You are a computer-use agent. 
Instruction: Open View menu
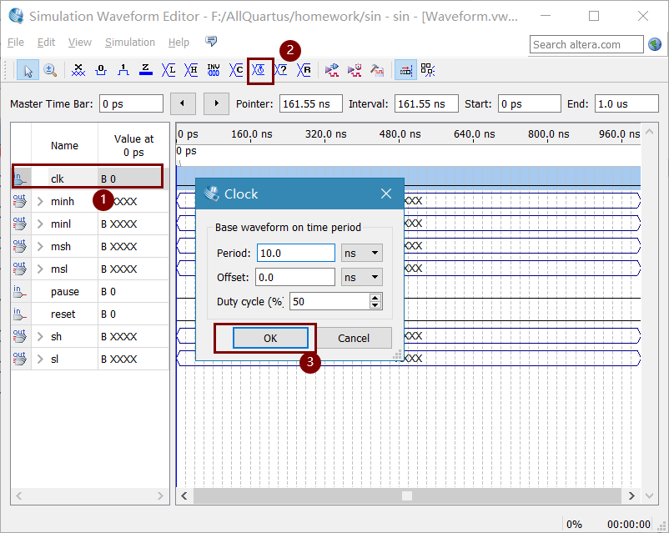(x=80, y=43)
